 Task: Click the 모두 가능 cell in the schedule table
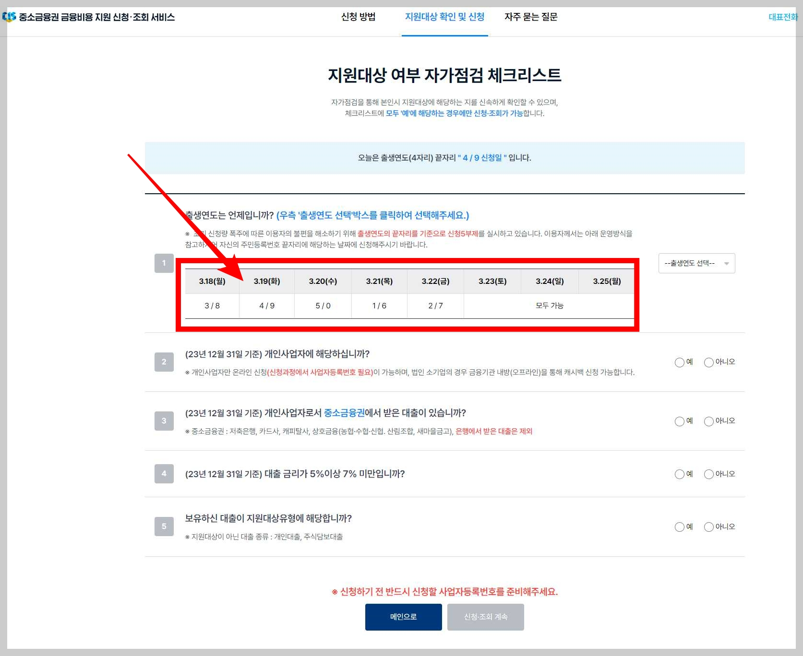549,305
